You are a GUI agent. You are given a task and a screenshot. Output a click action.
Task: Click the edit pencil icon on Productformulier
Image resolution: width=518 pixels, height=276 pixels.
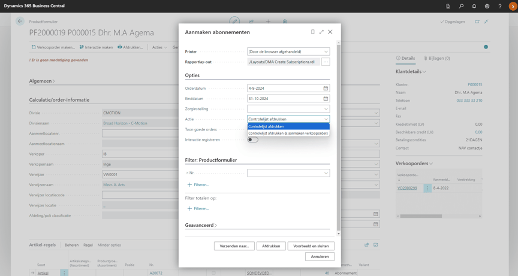tap(234, 21)
